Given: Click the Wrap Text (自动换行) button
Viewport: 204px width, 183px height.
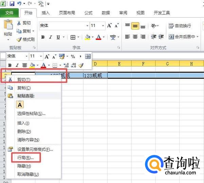Looking at the screenshot, I should pos(180,26).
